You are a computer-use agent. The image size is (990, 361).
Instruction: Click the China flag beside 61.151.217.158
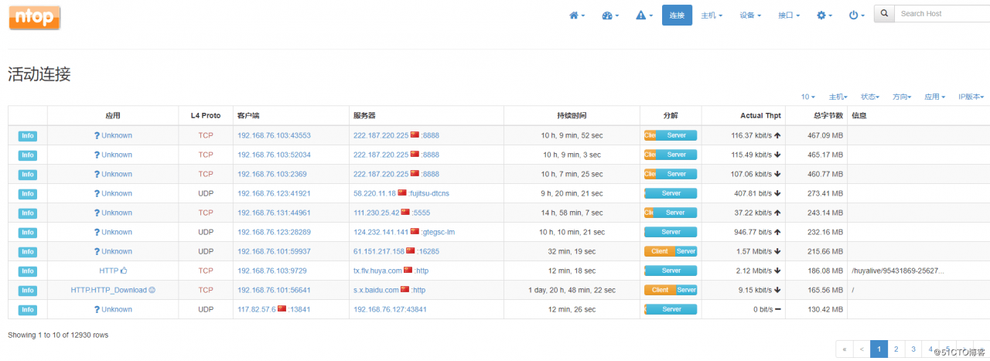point(411,250)
